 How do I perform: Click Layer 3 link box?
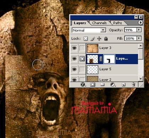[x=82, y=48]
